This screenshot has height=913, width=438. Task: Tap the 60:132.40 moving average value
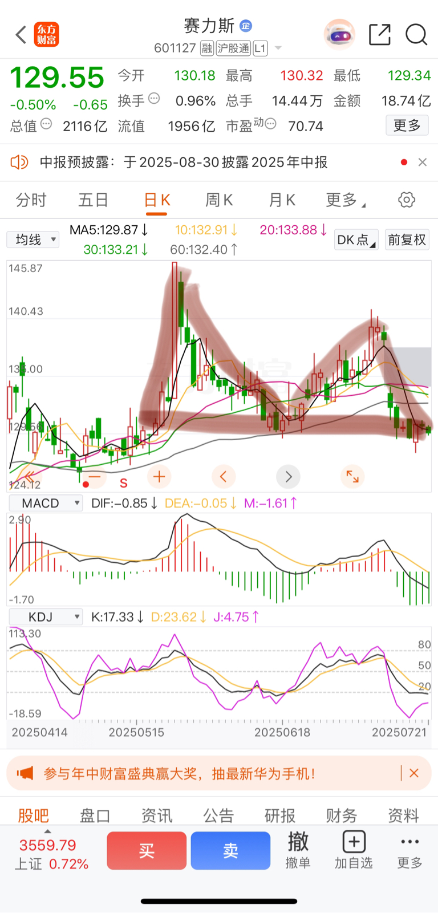coord(204,249)
